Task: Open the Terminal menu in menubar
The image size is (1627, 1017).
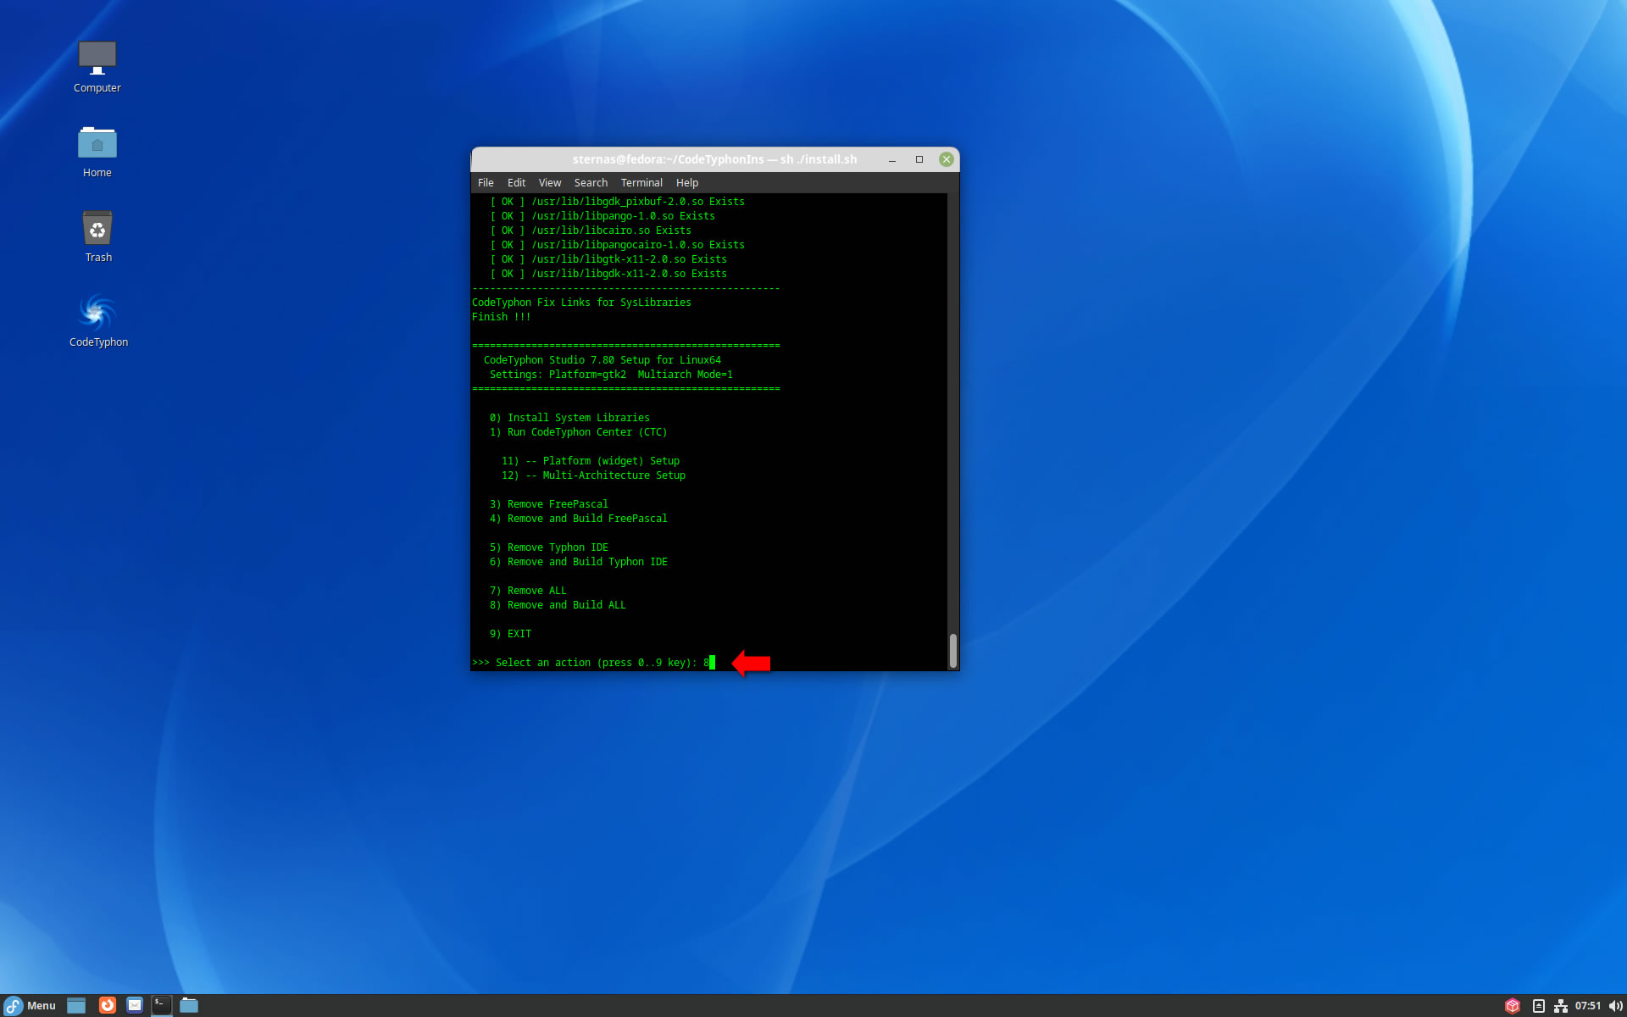Action: (641, 183)
